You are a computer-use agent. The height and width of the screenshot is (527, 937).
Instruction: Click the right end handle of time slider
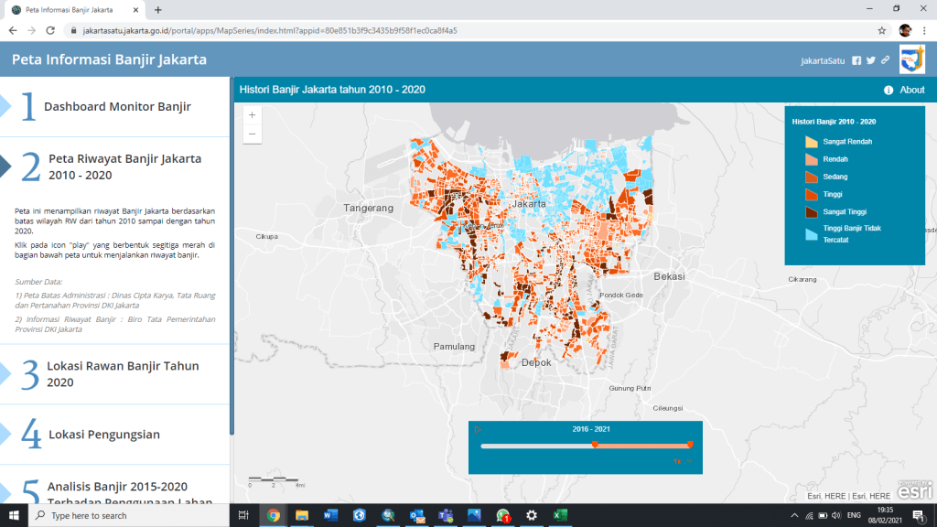[690, 445]
